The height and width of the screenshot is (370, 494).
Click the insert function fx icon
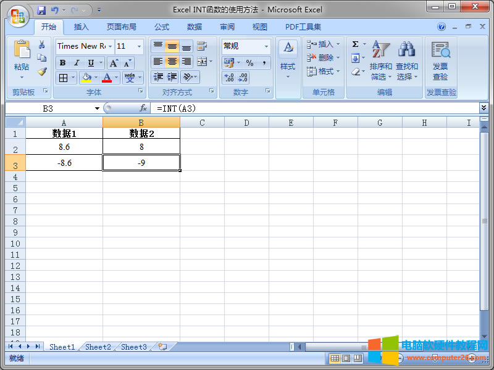point(143,108)
